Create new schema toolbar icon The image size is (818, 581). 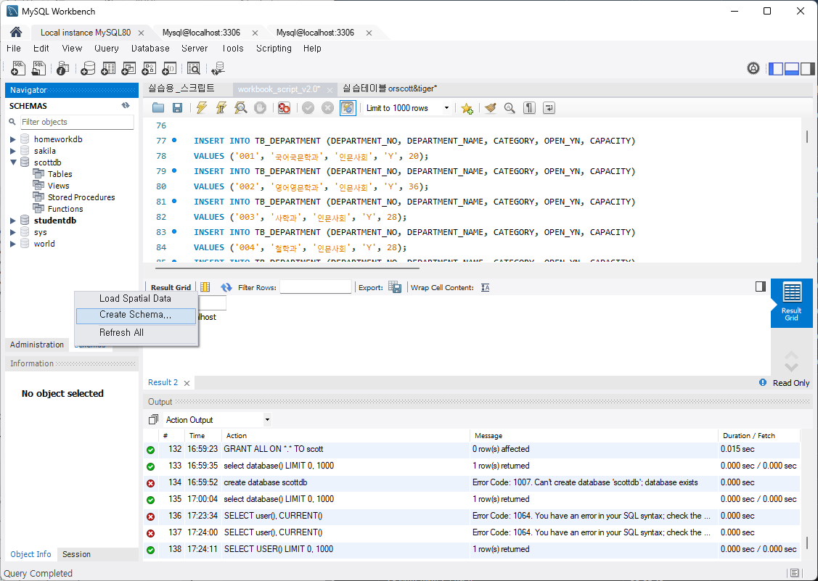[88, 68]
